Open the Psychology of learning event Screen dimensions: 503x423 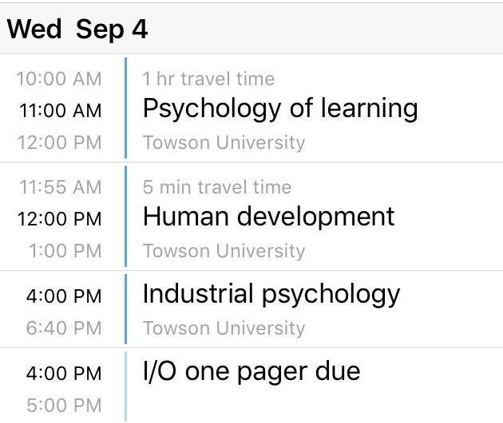tap(279, 108)
